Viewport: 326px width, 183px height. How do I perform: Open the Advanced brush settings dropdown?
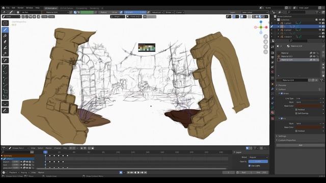(x=157, y=12)
